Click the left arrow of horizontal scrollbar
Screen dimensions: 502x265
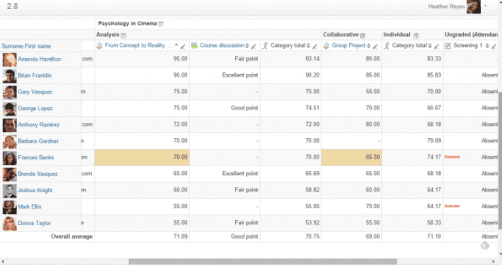[x=3, y=262]
